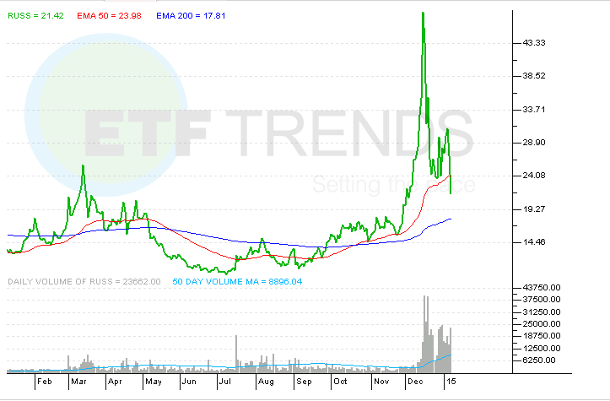Click the May month label
This screenshot has width=610, height=401.
(154, 382)
